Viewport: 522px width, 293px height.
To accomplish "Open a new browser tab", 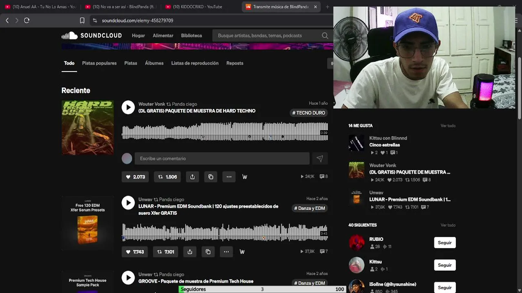I will click(x=327, y=7).
